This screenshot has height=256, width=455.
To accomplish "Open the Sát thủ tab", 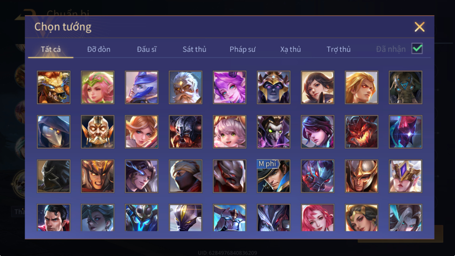I will pyautogui.click(x=194, y=49).
